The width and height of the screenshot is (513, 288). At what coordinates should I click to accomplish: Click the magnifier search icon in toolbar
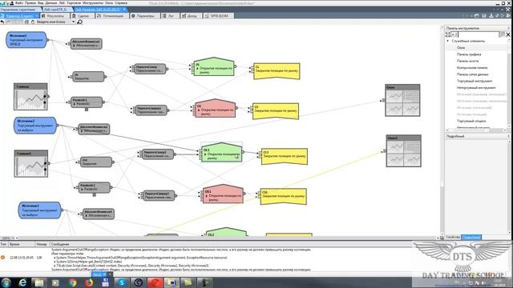tap(79, 22)
